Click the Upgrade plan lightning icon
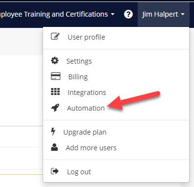 click(x=53, y=132)
